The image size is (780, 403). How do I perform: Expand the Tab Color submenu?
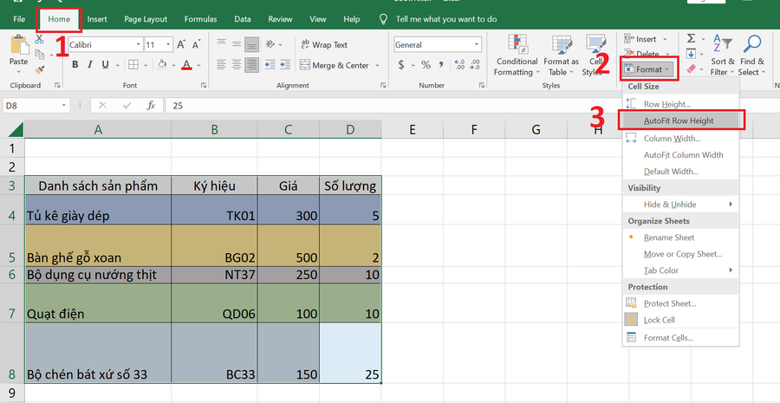(x=681, y=270)
